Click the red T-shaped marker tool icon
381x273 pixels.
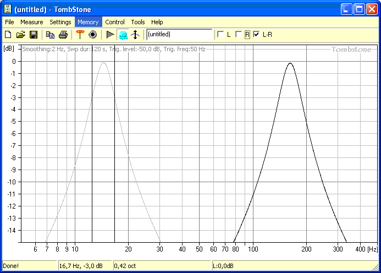(80, 35)
